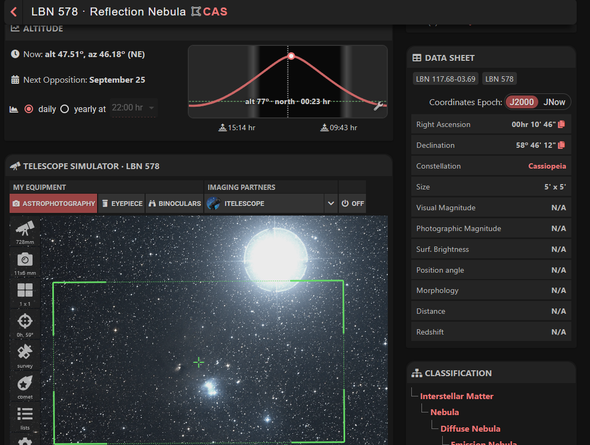
Task: Open the 1 x 1 mosaic grid tool
Action: pyautogui.click(x=25, y=293)
